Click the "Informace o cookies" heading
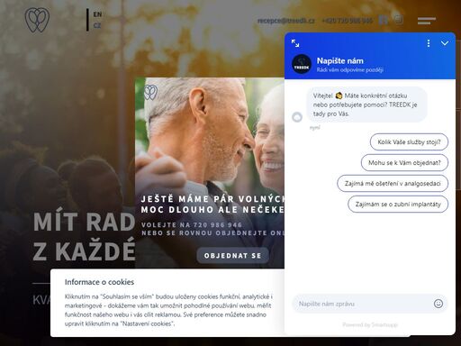 [99, 282]
